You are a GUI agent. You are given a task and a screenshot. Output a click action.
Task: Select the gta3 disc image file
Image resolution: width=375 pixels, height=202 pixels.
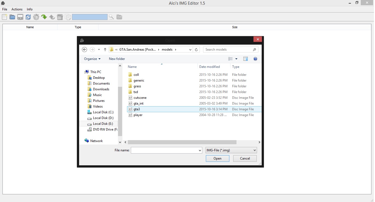point(137,109)
